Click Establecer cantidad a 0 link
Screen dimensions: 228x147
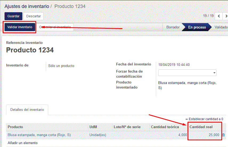(x=204, y=119)
